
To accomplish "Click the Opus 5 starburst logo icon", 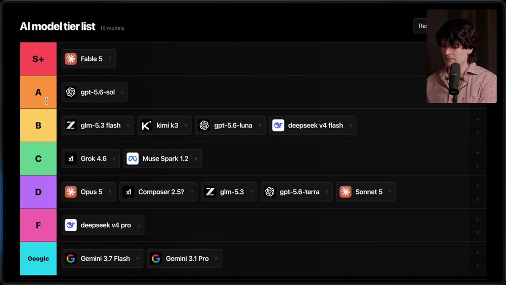I will click(x=71, y=192).
